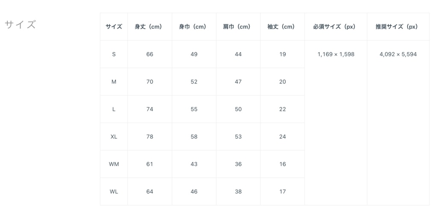Click the 肩巾 (cm) column header
The height and width of the screenshot is (211, 438).
pos(237,27)
